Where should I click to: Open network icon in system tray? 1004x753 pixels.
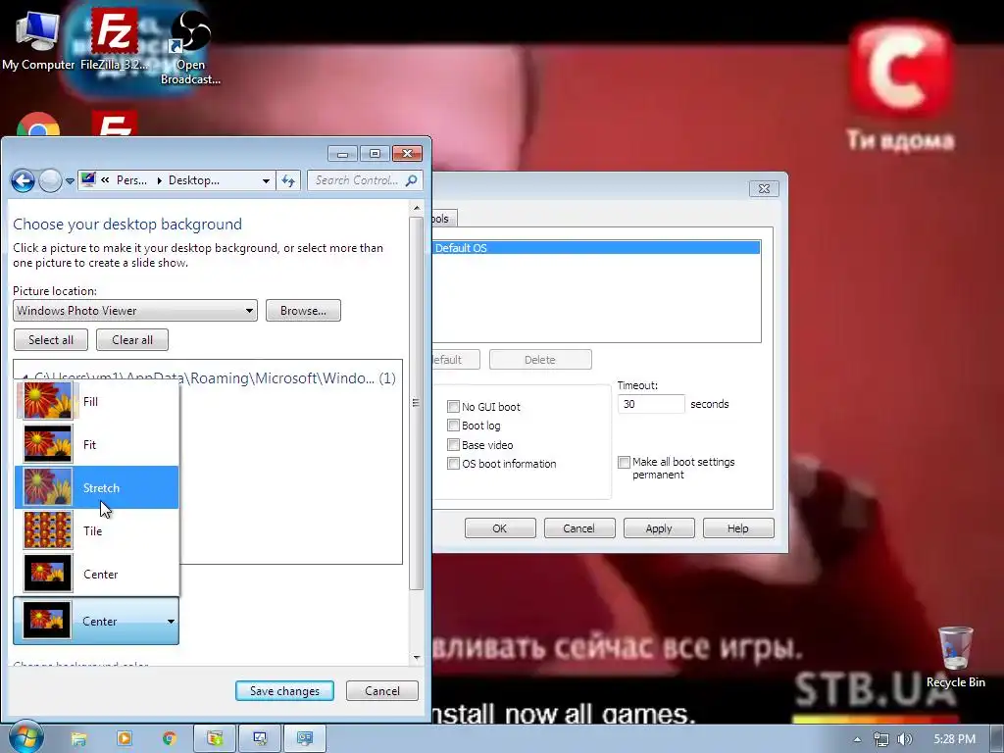(x=881, y=739)
